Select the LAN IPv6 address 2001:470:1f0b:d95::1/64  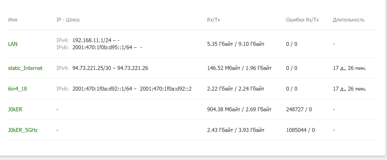[102, 47]
